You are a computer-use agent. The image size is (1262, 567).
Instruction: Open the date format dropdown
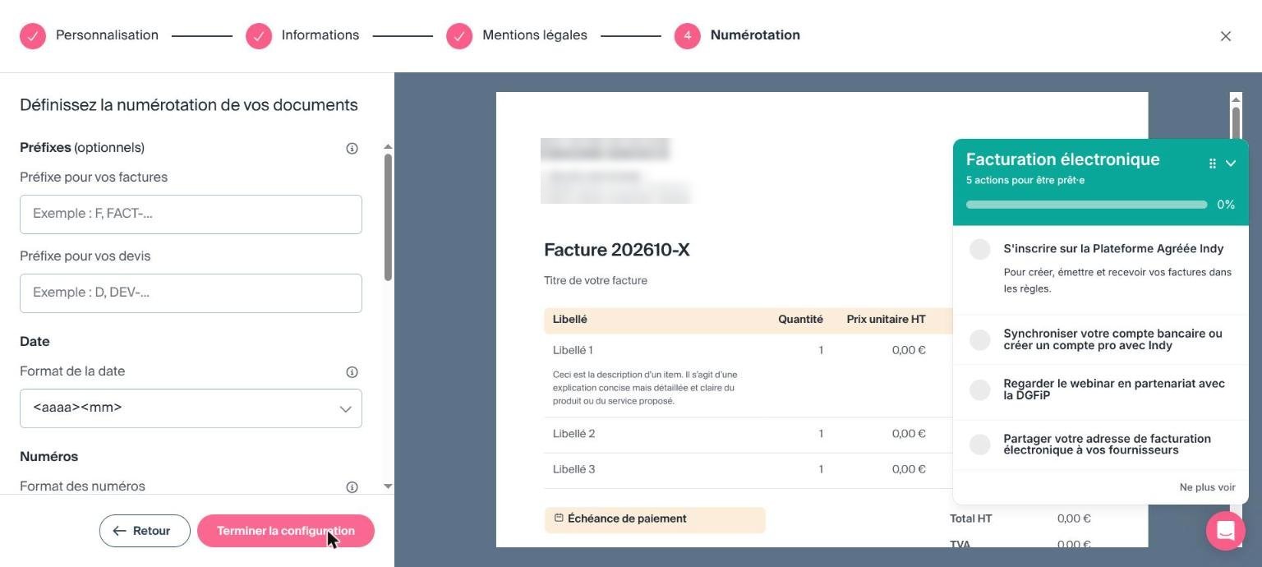click(191, 408)
